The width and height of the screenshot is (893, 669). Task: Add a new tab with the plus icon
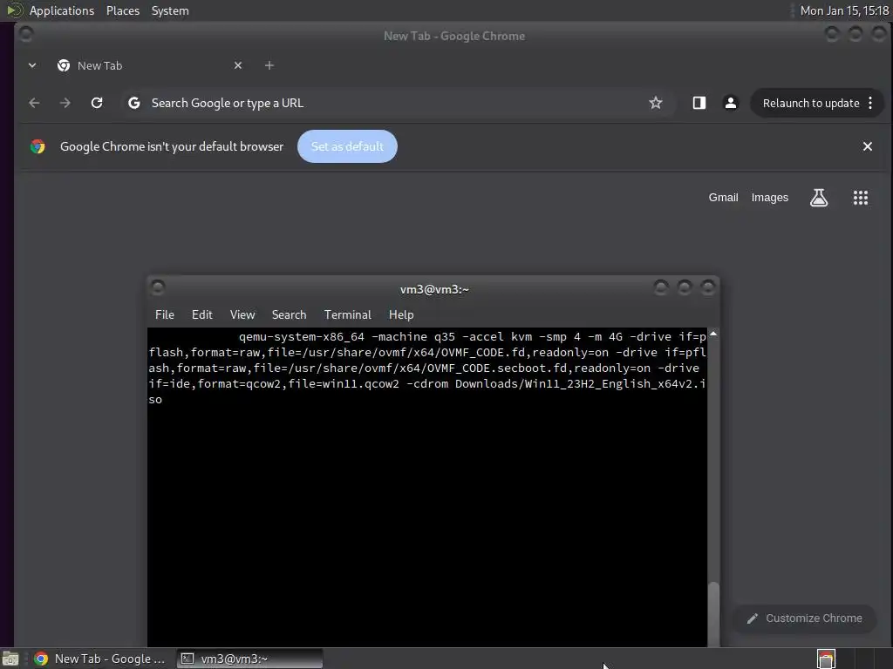[x=269, y=65]
